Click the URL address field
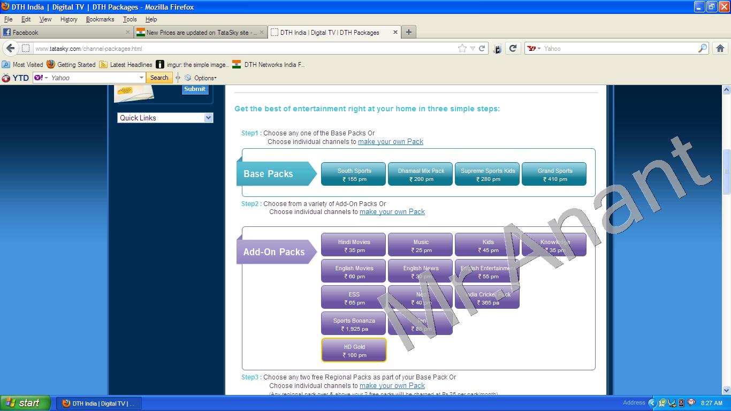Screen dimensions: 731x411 (x=245, y=48)
